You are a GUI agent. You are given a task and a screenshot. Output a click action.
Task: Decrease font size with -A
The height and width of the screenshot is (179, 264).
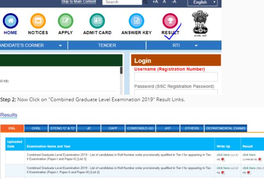[174, 2]
